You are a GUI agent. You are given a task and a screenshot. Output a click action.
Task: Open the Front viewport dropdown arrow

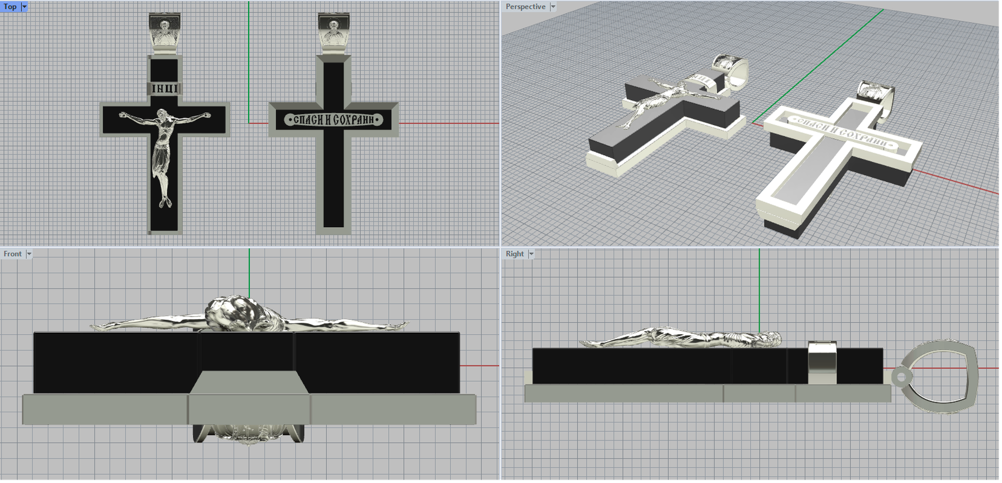tap(29, 254)
